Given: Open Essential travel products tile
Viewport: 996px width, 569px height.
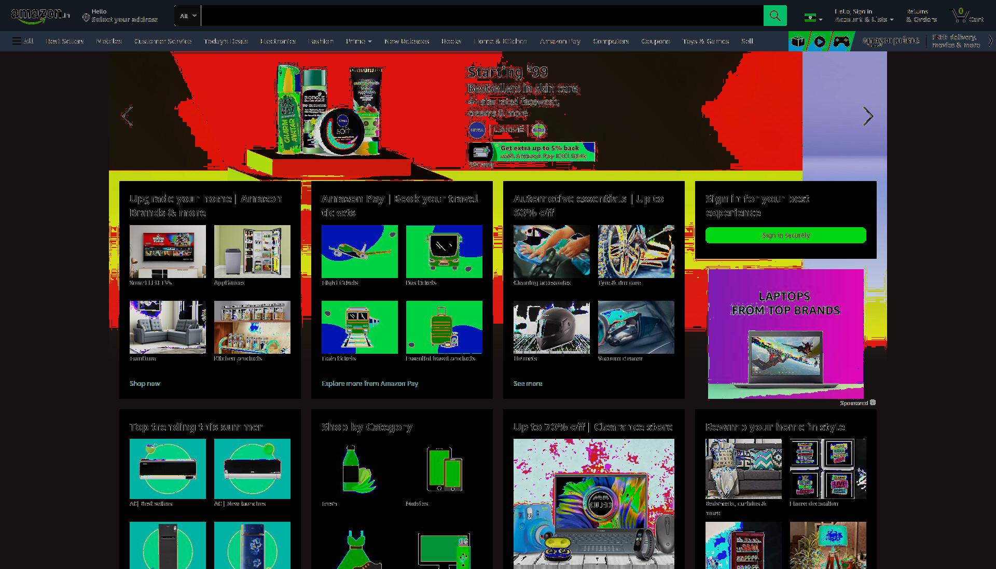Looking at the screenshot, I should 444,327.
